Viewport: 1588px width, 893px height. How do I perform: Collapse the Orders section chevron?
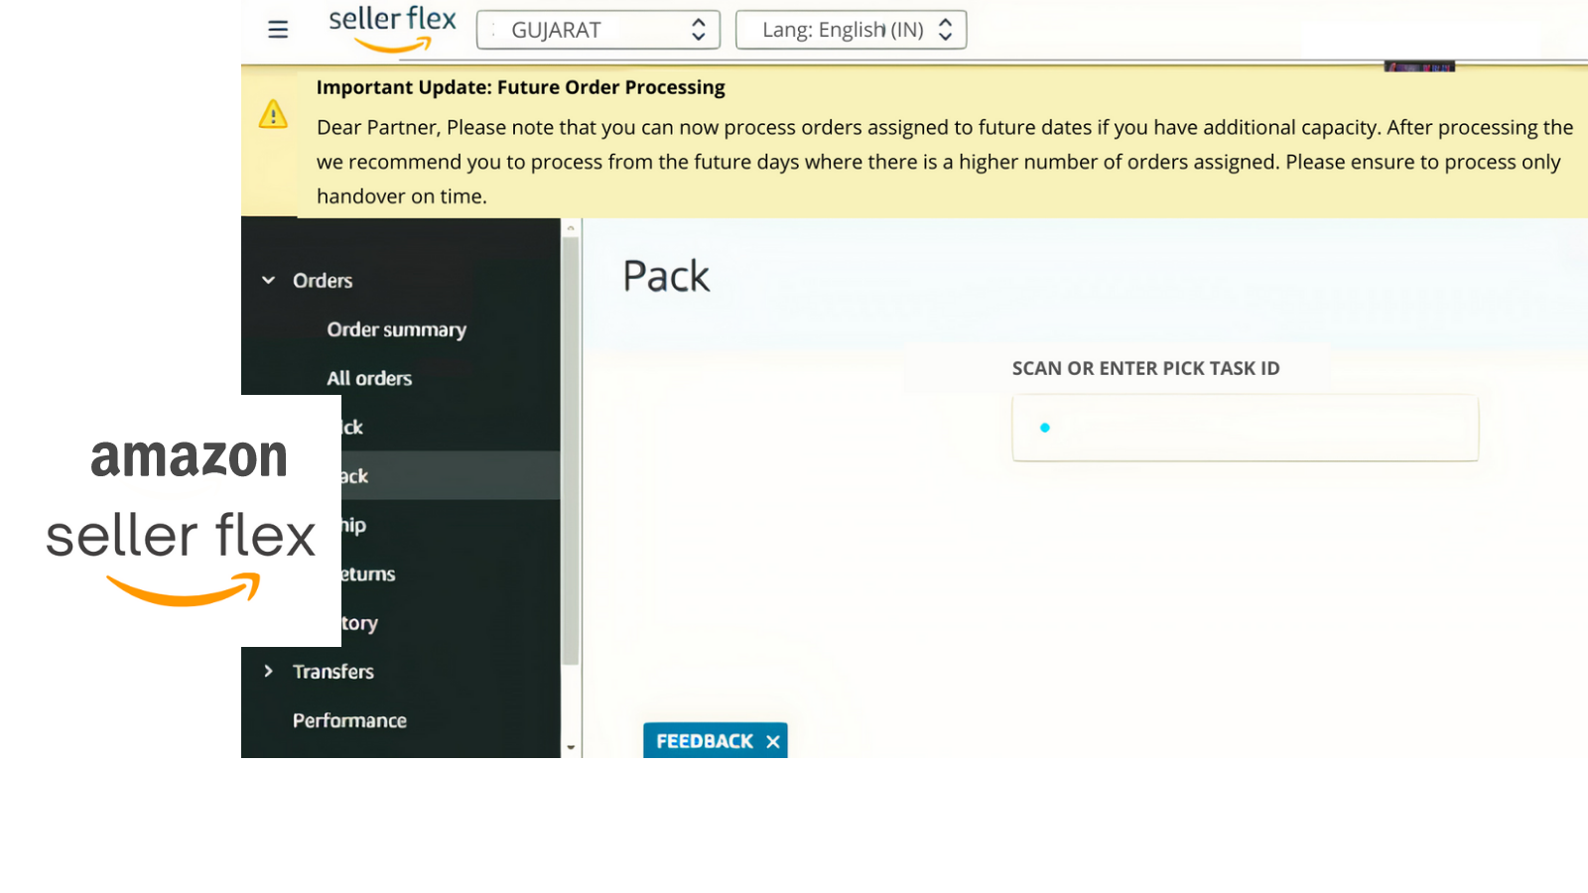click(x=268, y=281)
